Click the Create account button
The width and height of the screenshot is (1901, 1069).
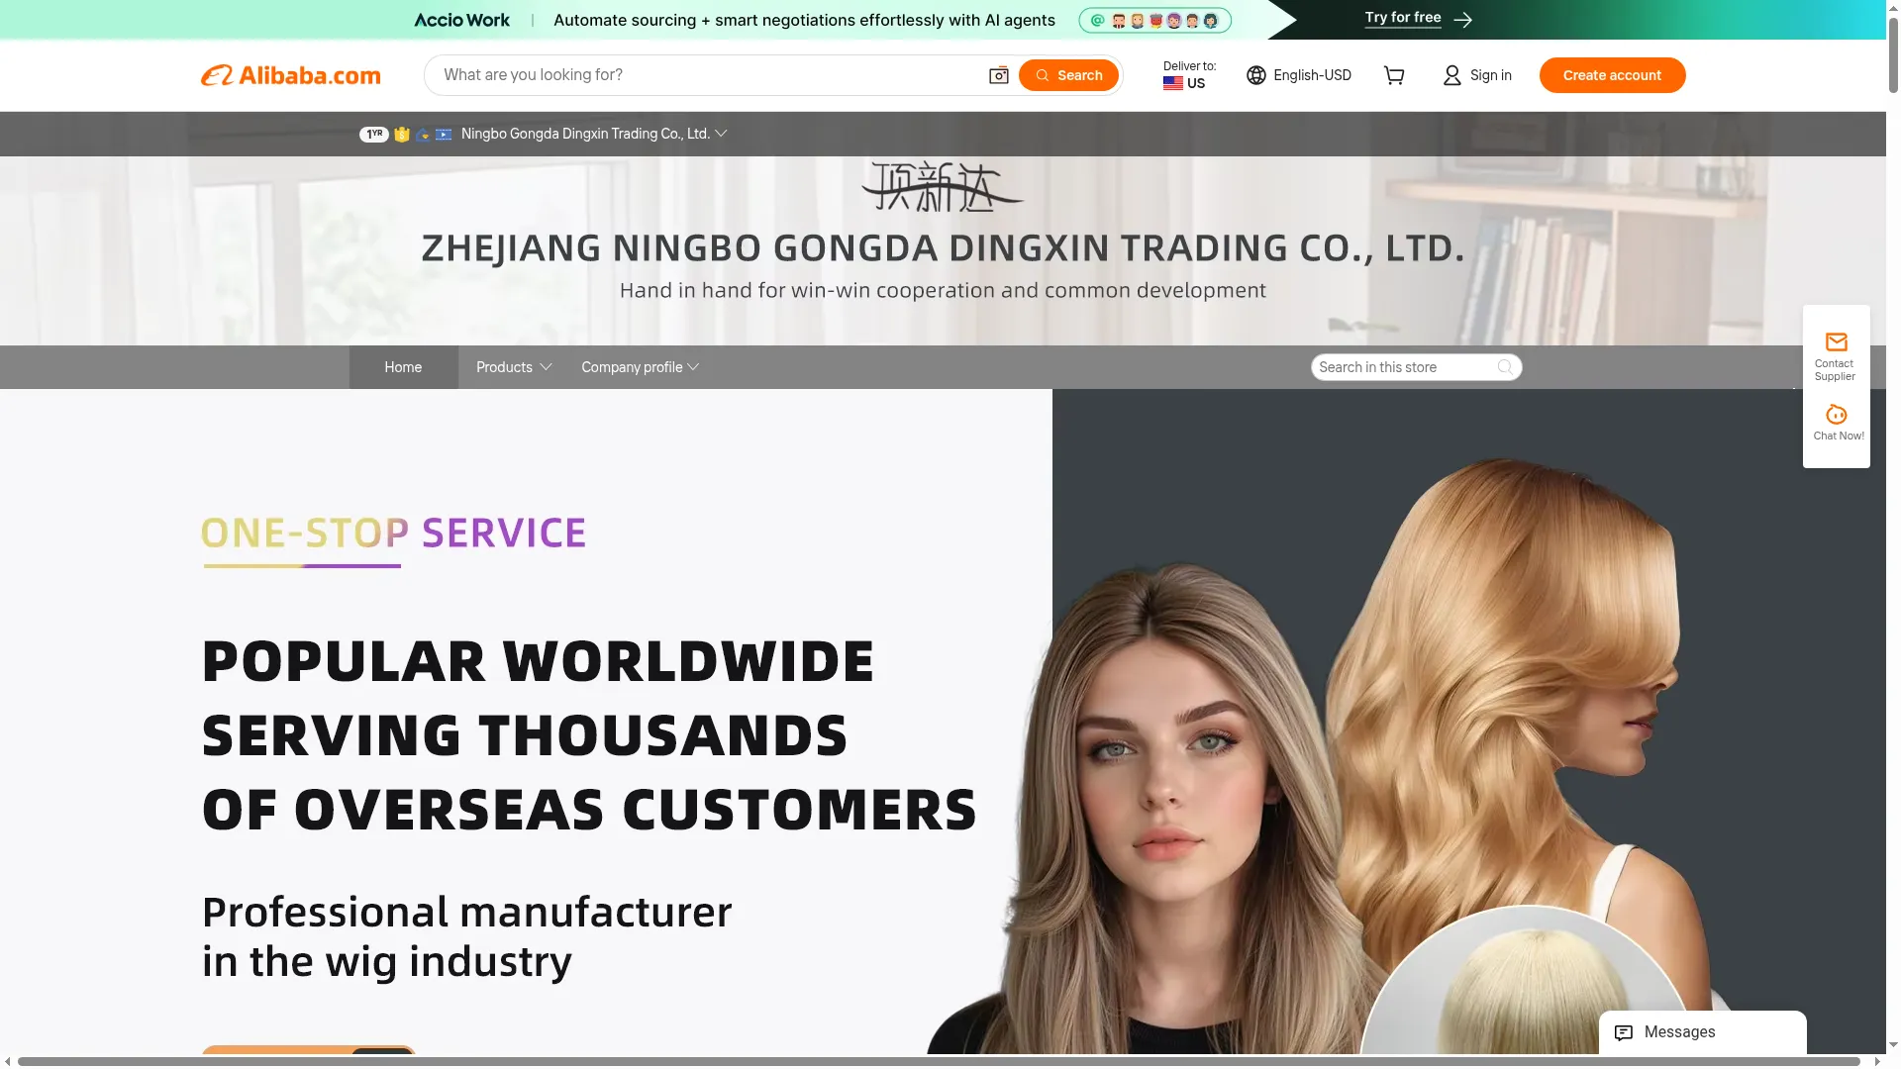point(1612,75)
